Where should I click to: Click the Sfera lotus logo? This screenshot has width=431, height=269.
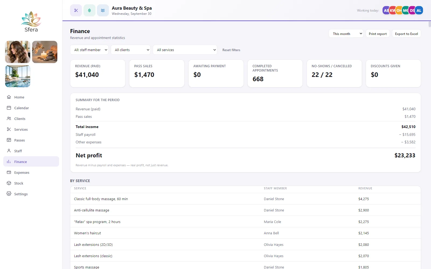pos(31,22)
